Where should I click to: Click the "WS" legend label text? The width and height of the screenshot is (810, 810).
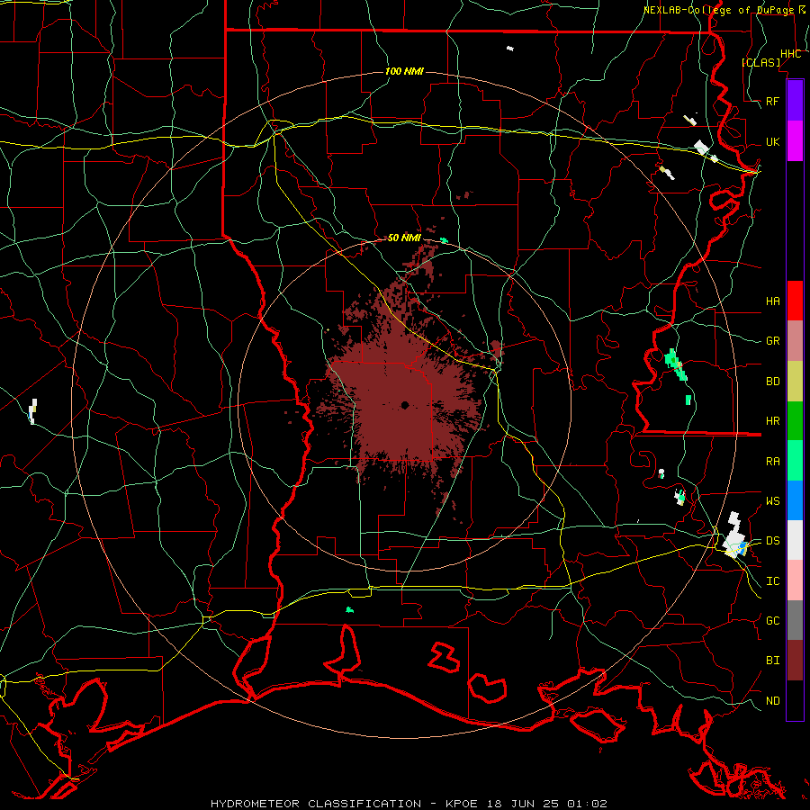pos(772,500)
